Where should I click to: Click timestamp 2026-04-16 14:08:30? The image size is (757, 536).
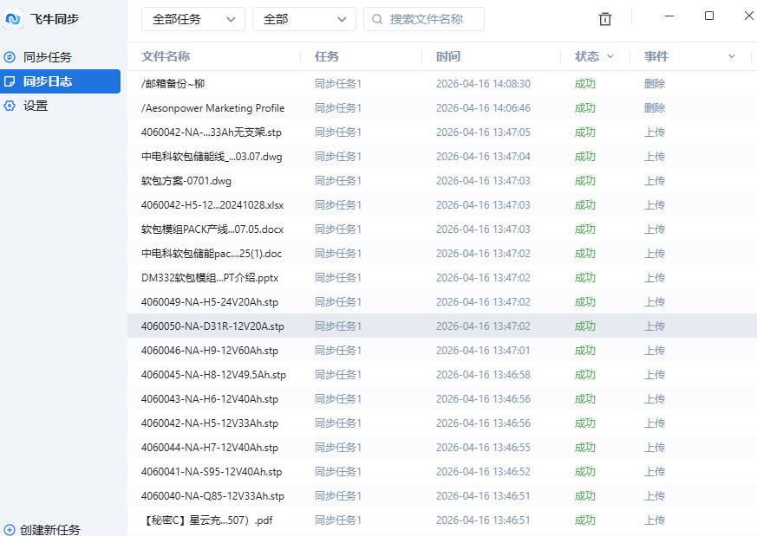tap(483, 84)
